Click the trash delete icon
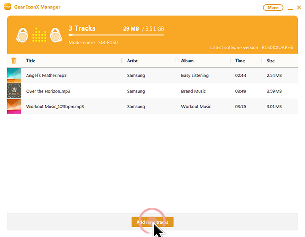 (x=14, y=61)
